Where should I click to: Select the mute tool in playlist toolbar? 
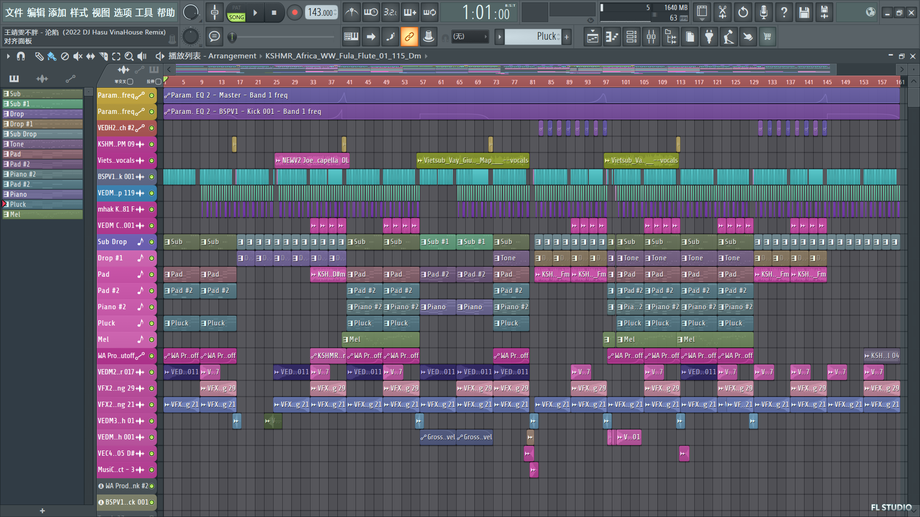coord(78,56)
